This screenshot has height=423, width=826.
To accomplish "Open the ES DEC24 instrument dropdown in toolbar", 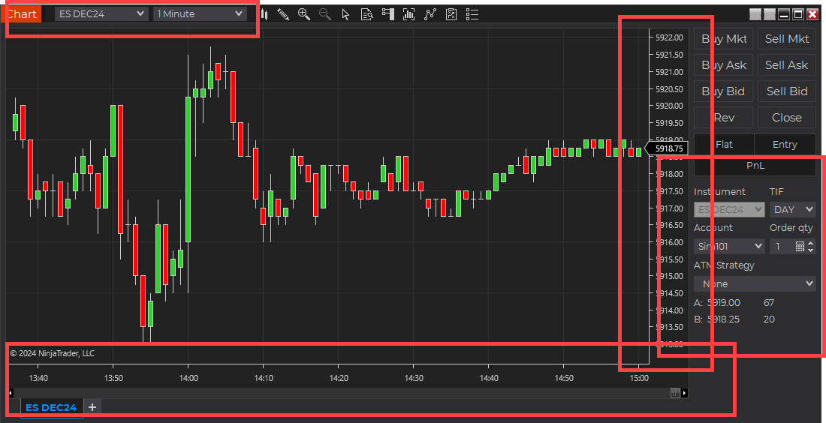I will (101, 14).
